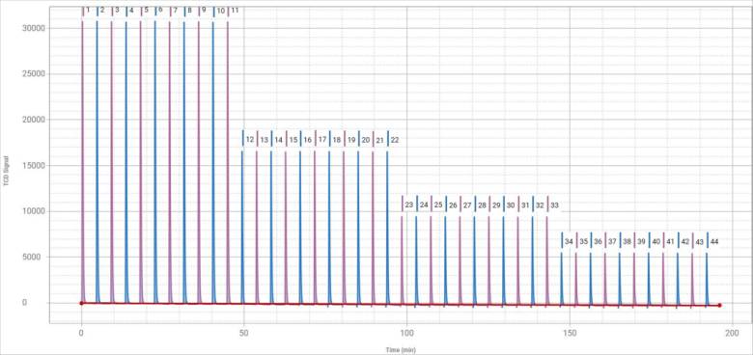Viewport: 753px width, 355px height.
Task: Click the peak marker labeled 24
Action: coord(423,205)
